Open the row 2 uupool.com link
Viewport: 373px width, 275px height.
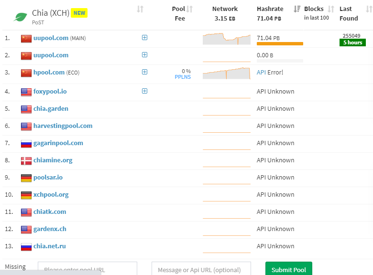click(x=51, y=55)
